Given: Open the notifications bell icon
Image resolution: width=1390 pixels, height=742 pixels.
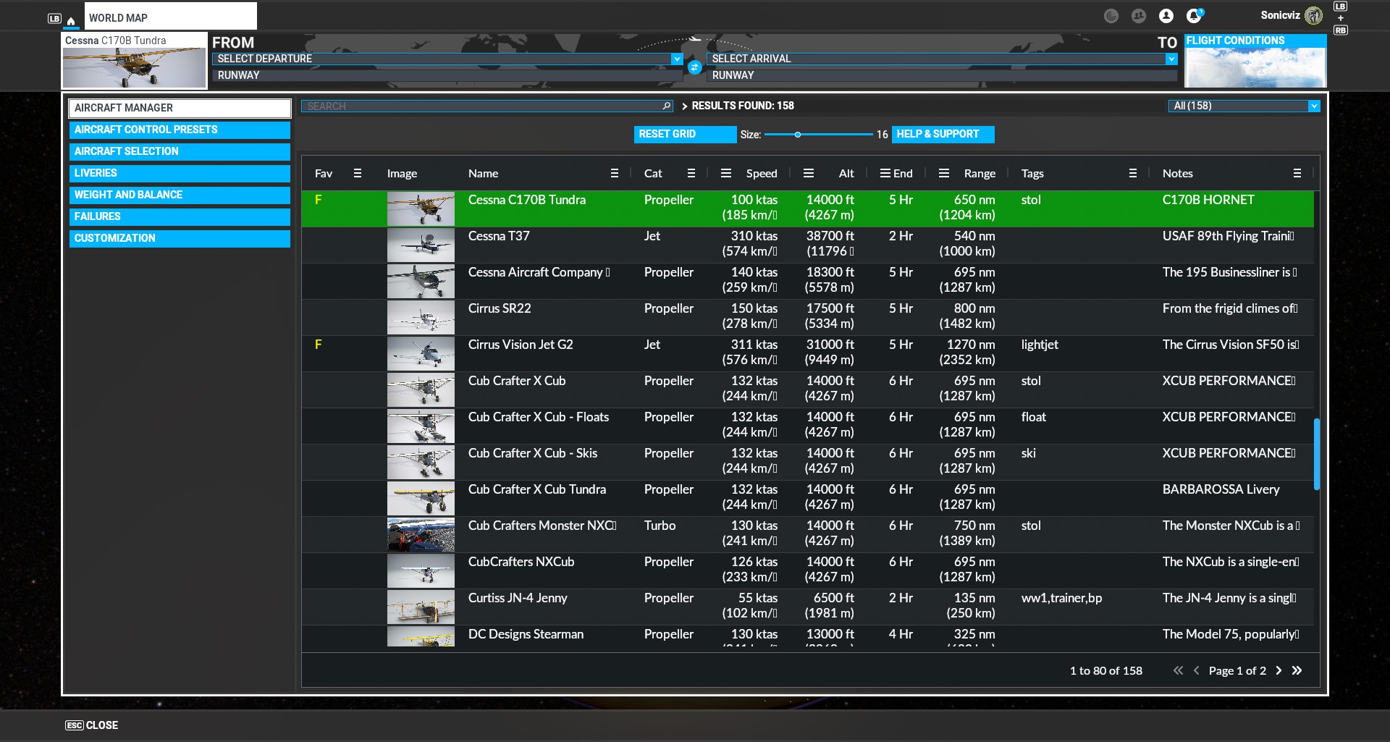Looking at the screenshot, I should tap(1193, 16).
